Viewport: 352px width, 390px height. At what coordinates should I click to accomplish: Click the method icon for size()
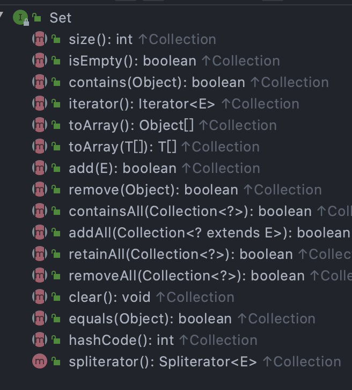(x=40, y=39)
